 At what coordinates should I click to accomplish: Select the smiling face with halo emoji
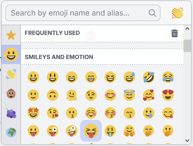[x=129, y=95]
